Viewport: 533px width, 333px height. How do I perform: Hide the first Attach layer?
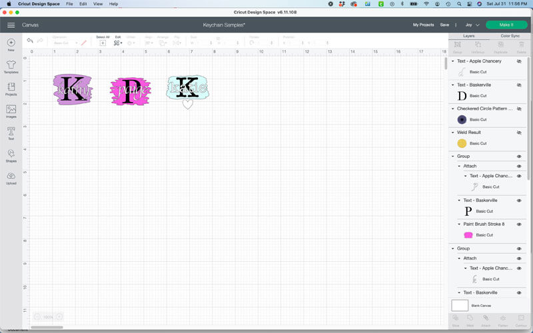519,166
